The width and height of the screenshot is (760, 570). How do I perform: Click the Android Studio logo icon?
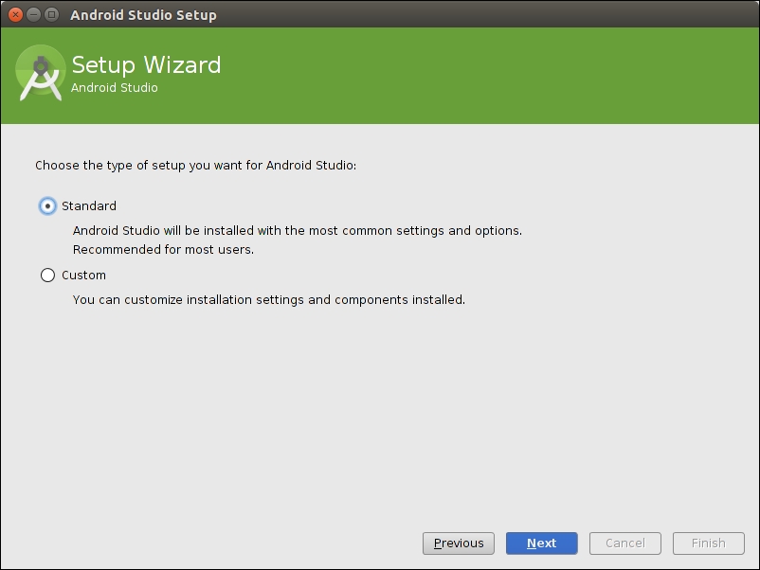tap(41, 74)
